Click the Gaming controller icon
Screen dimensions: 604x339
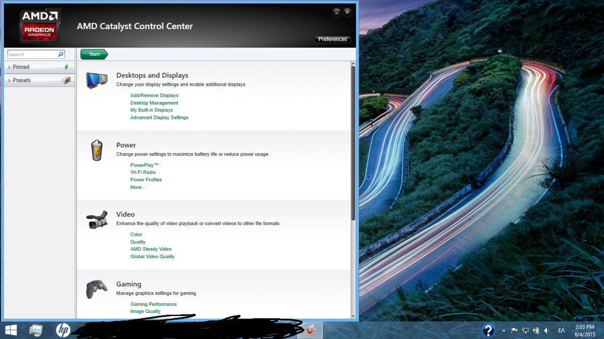pyautogui.click(x=96, y=289)
